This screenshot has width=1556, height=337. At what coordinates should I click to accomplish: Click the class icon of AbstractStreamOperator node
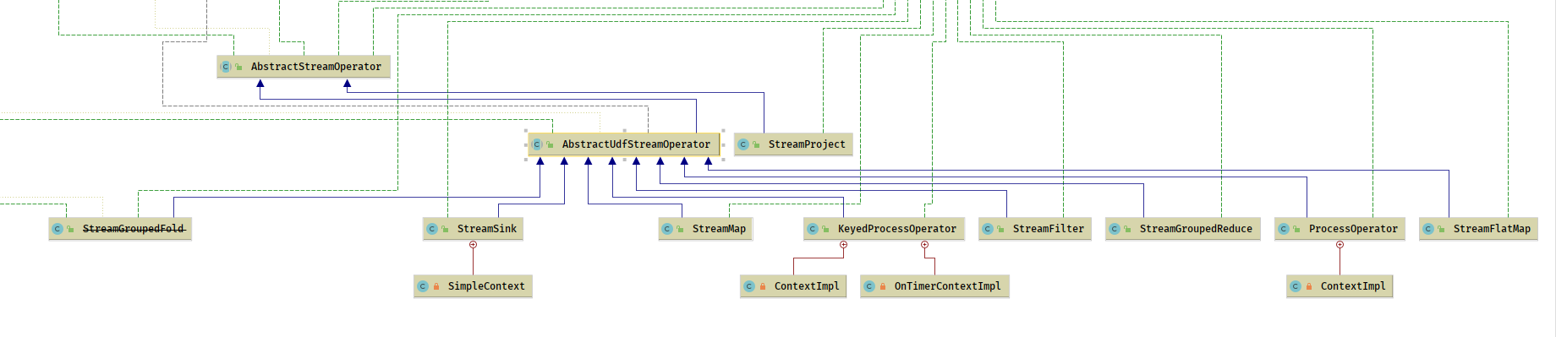pos(226,67)
